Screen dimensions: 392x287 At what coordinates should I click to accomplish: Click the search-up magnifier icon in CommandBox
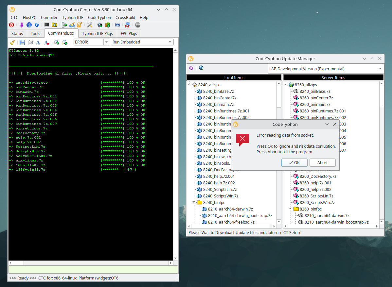coord(57,42)
